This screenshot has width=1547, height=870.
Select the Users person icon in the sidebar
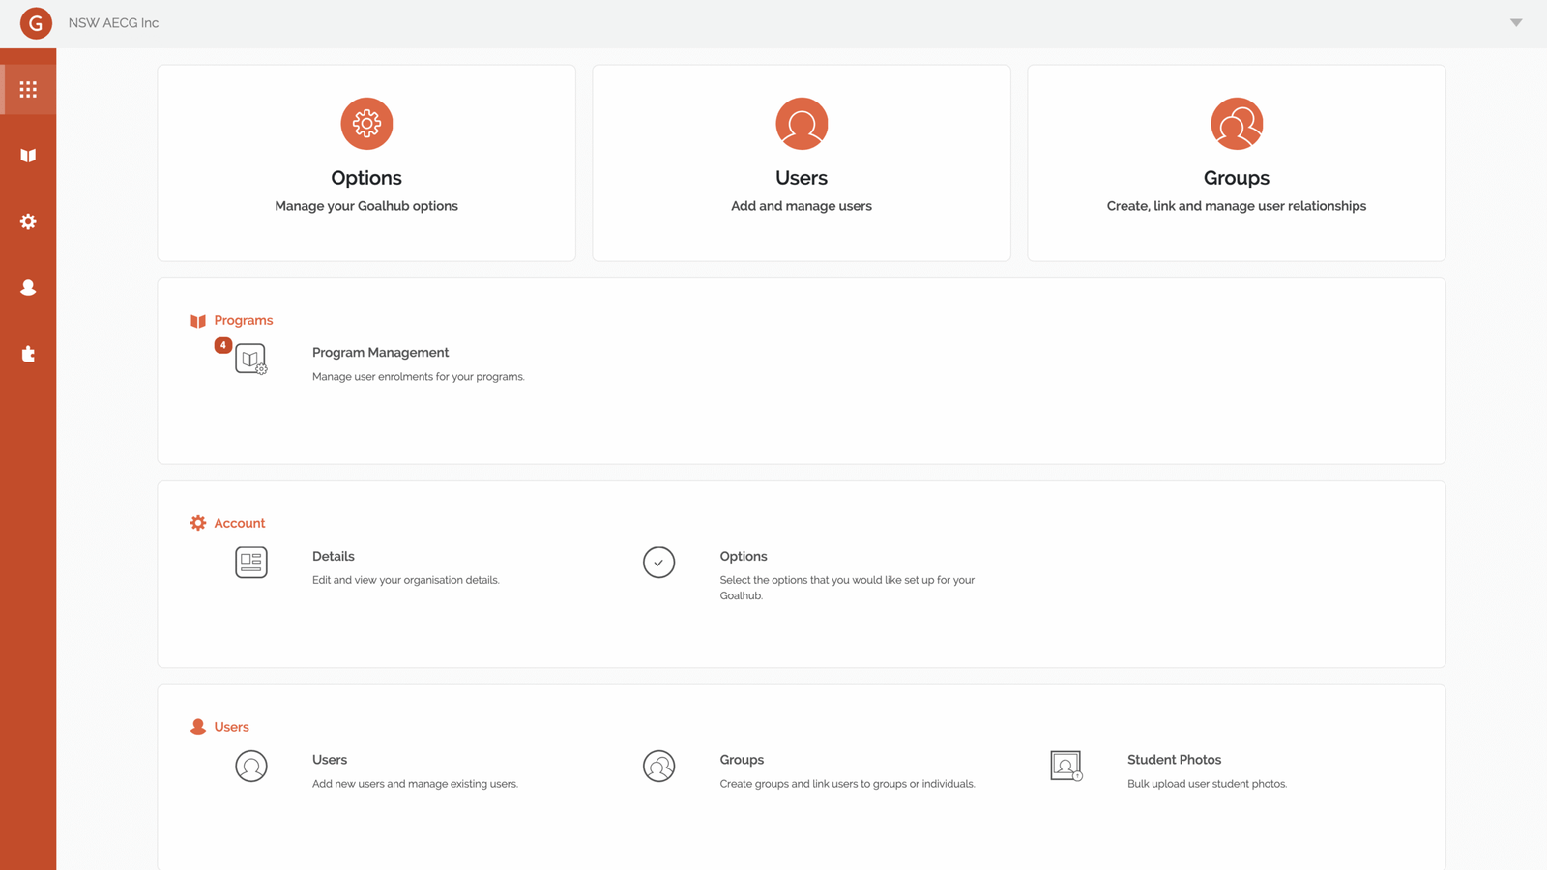click(x=27, y=287)
